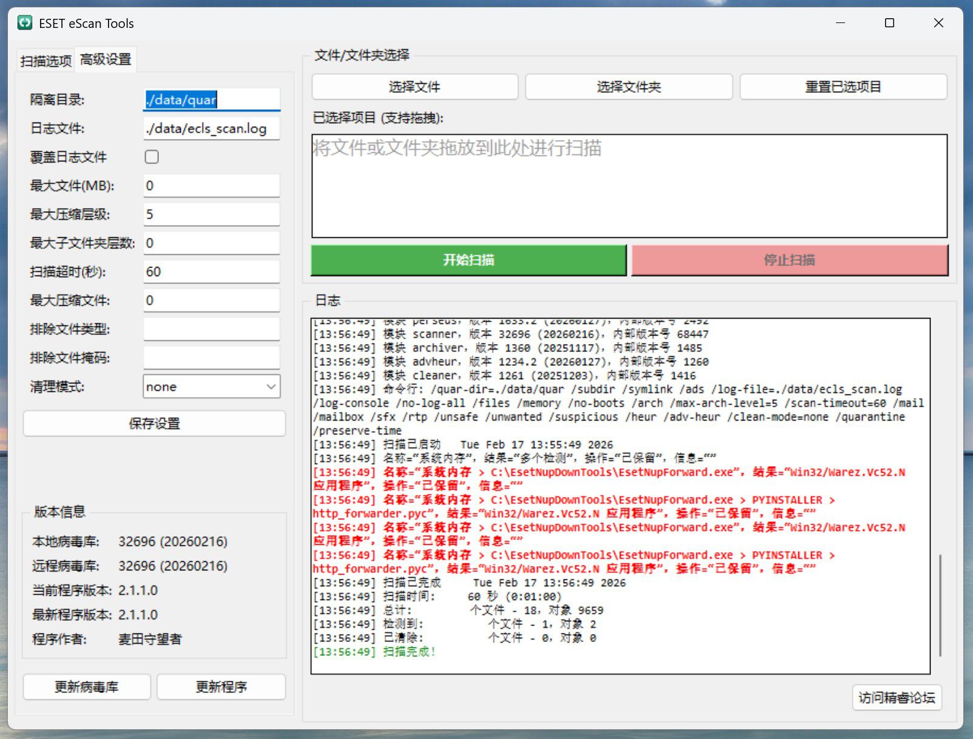The height and width of the screenshot is (739, 973).
Task: Toggle the 覆盖日志文件 checkbox
Action: 152,157
